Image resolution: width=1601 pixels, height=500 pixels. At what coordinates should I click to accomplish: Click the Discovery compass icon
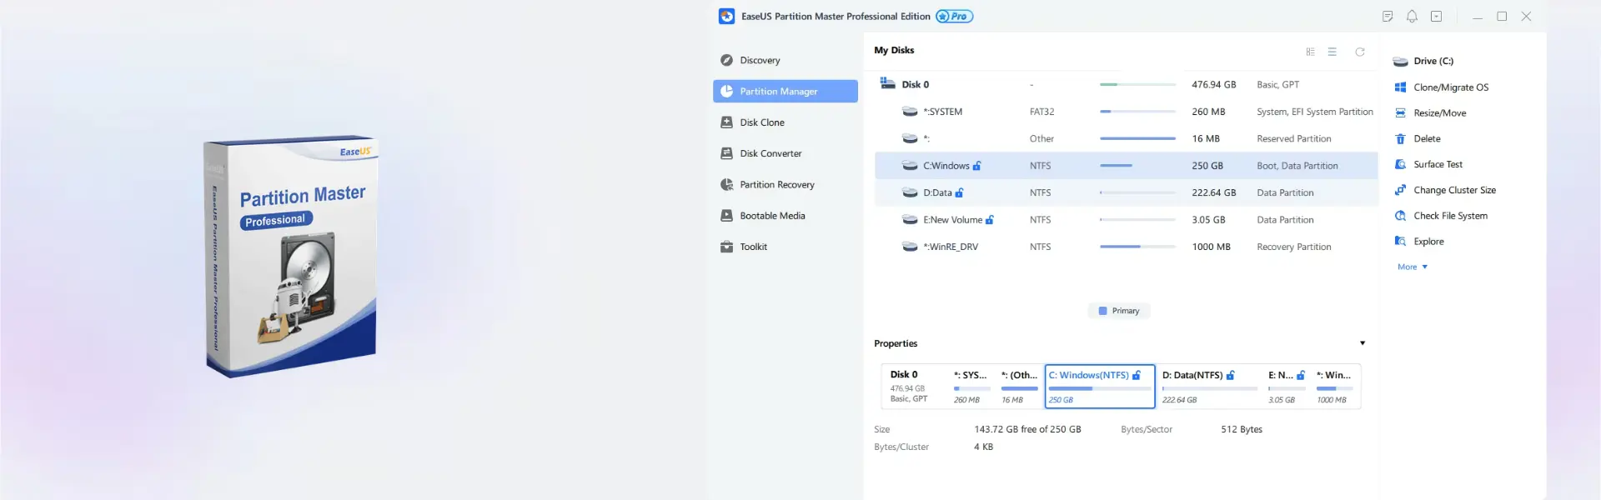[x=726, y=60]
